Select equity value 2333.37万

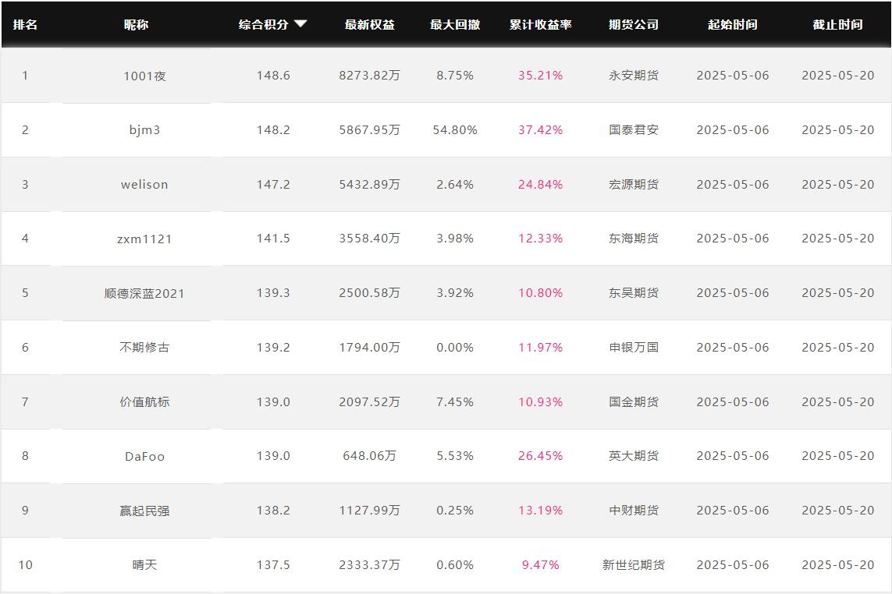tap(370, 565)
